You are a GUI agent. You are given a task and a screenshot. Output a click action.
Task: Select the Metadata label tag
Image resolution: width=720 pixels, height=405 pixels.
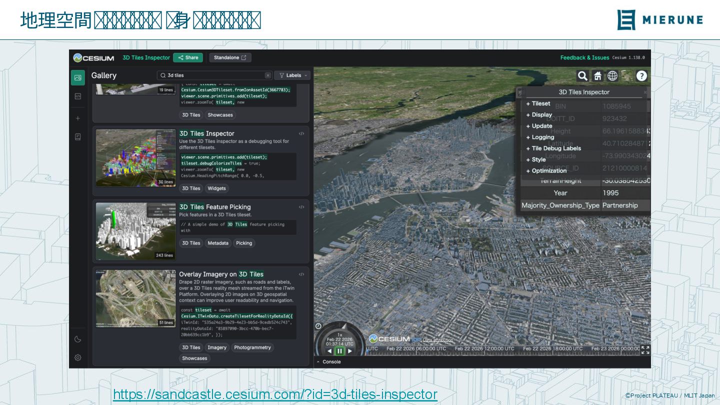pyautogui.click(x=218, y=243)
